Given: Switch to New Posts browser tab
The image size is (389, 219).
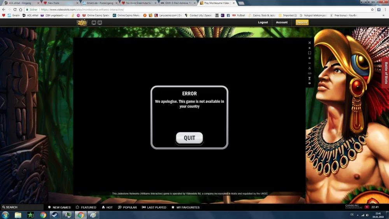Looking at the screenshot, I should click(x=61, y=3).
